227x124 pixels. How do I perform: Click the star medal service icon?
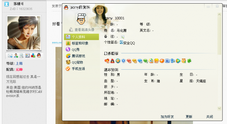[118, 61]
